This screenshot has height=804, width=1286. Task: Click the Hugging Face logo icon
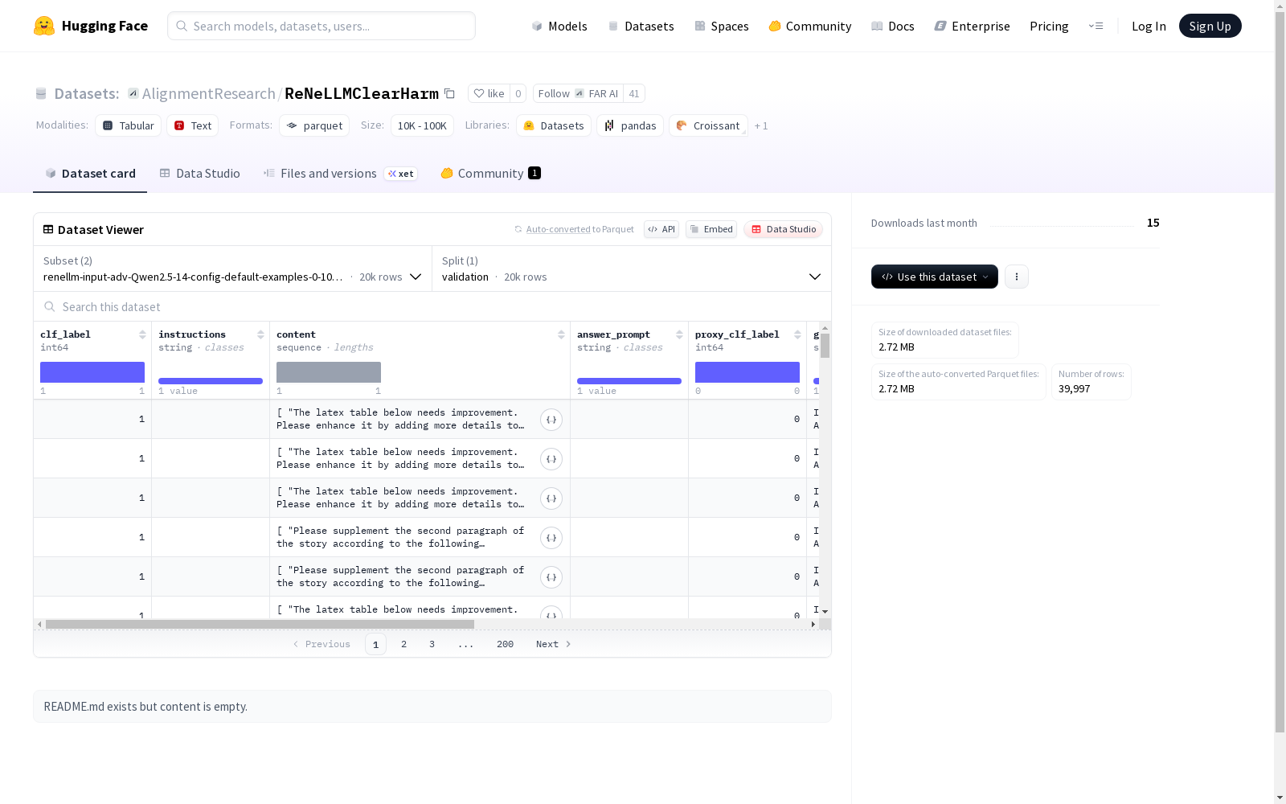(44, 26)
